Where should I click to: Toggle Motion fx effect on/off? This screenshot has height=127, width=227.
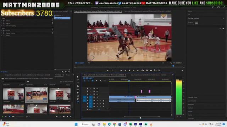coord(4,21)
